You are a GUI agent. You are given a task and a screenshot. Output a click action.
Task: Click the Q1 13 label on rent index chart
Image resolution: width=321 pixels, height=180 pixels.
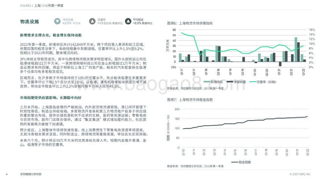pyautogui.click(x=215, y=152)
